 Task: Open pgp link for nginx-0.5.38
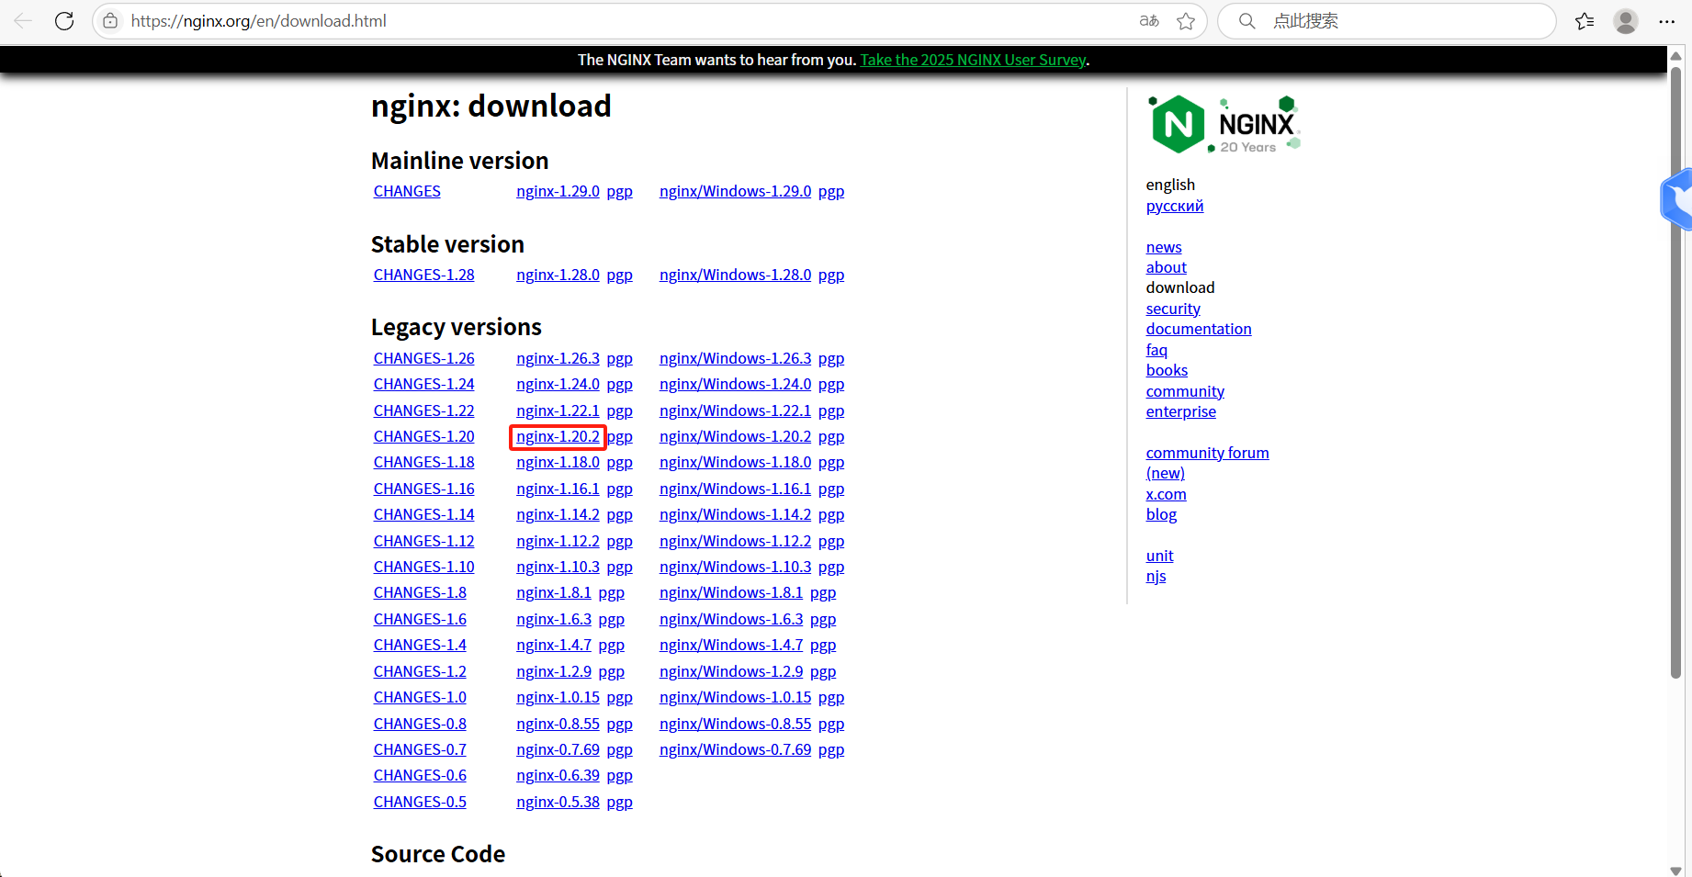[619, 802]
